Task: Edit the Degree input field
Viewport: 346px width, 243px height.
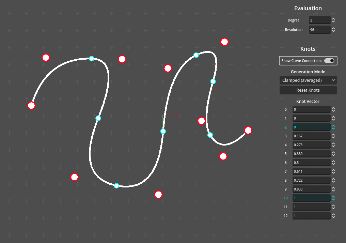Action: click(319, 20)
